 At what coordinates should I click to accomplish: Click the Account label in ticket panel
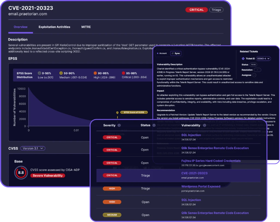point(163,53)
